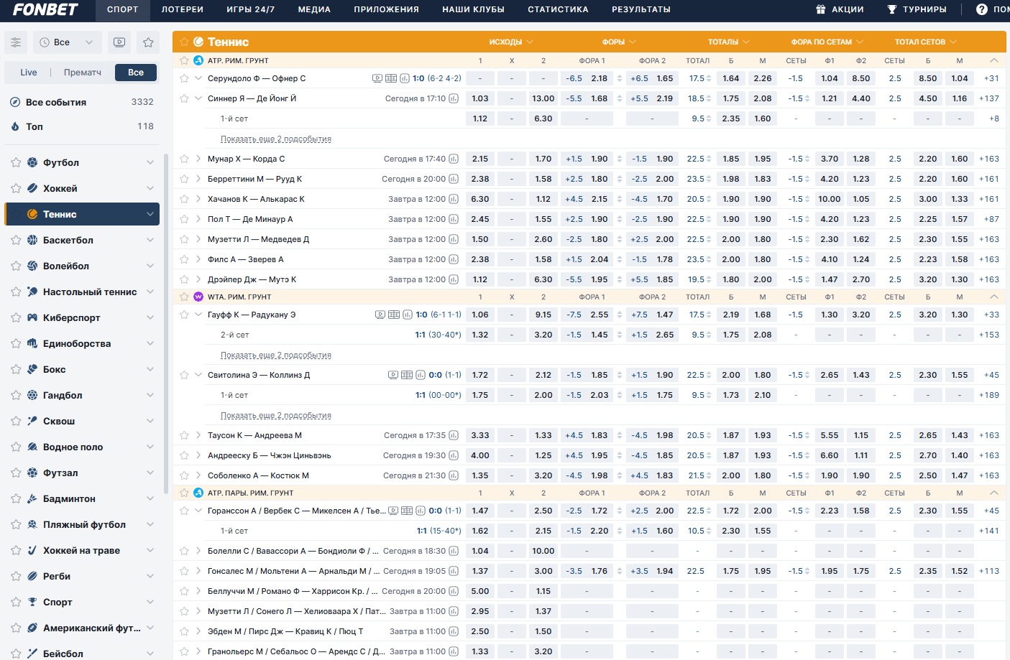Open scoreboard icon for Гауфф — Радукану
The image size is (1010, 660).
pos(394,315)
